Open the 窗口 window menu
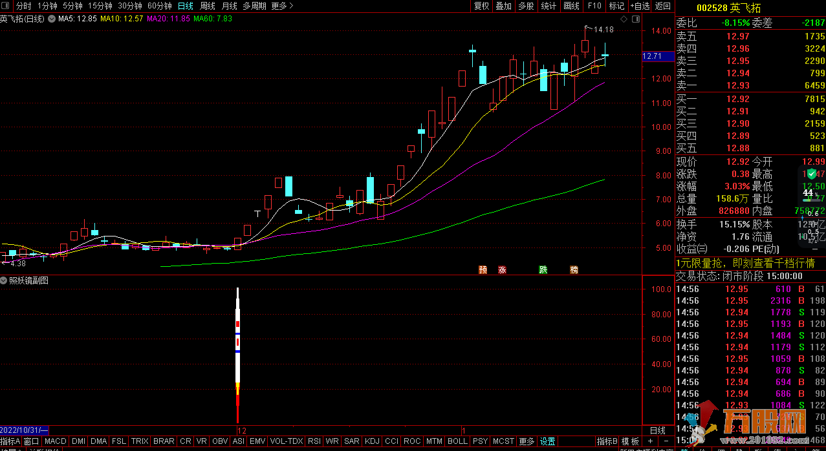826x451 pixels. pos(32,441)
